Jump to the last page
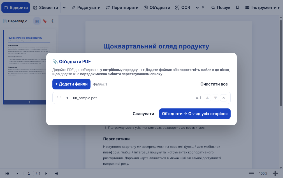Screen dimensions: 283x178 click(56, 174)
